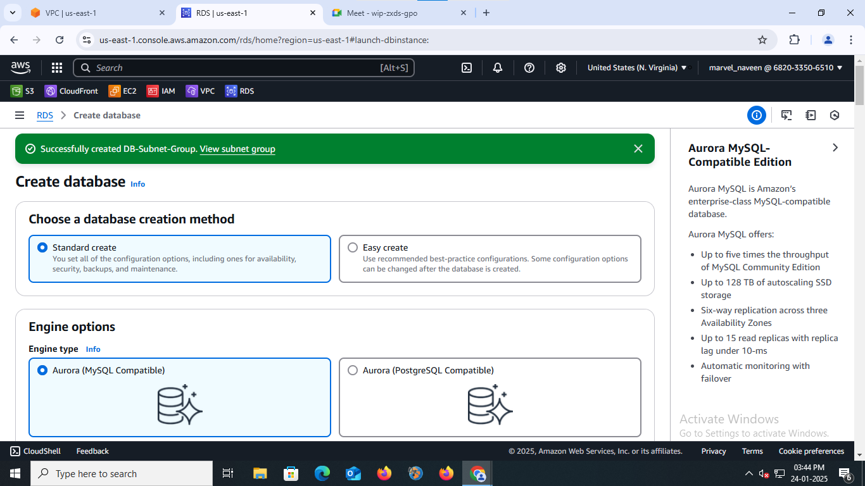Open the Chrome three-dot menu
The image size is (865, 486).
coord(850,40)
